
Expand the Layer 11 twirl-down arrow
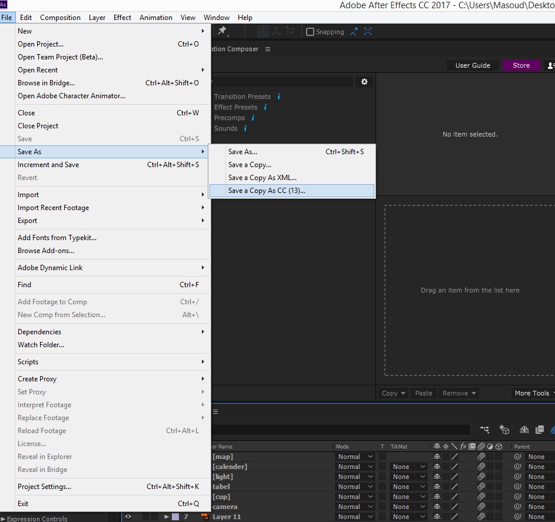167,517
